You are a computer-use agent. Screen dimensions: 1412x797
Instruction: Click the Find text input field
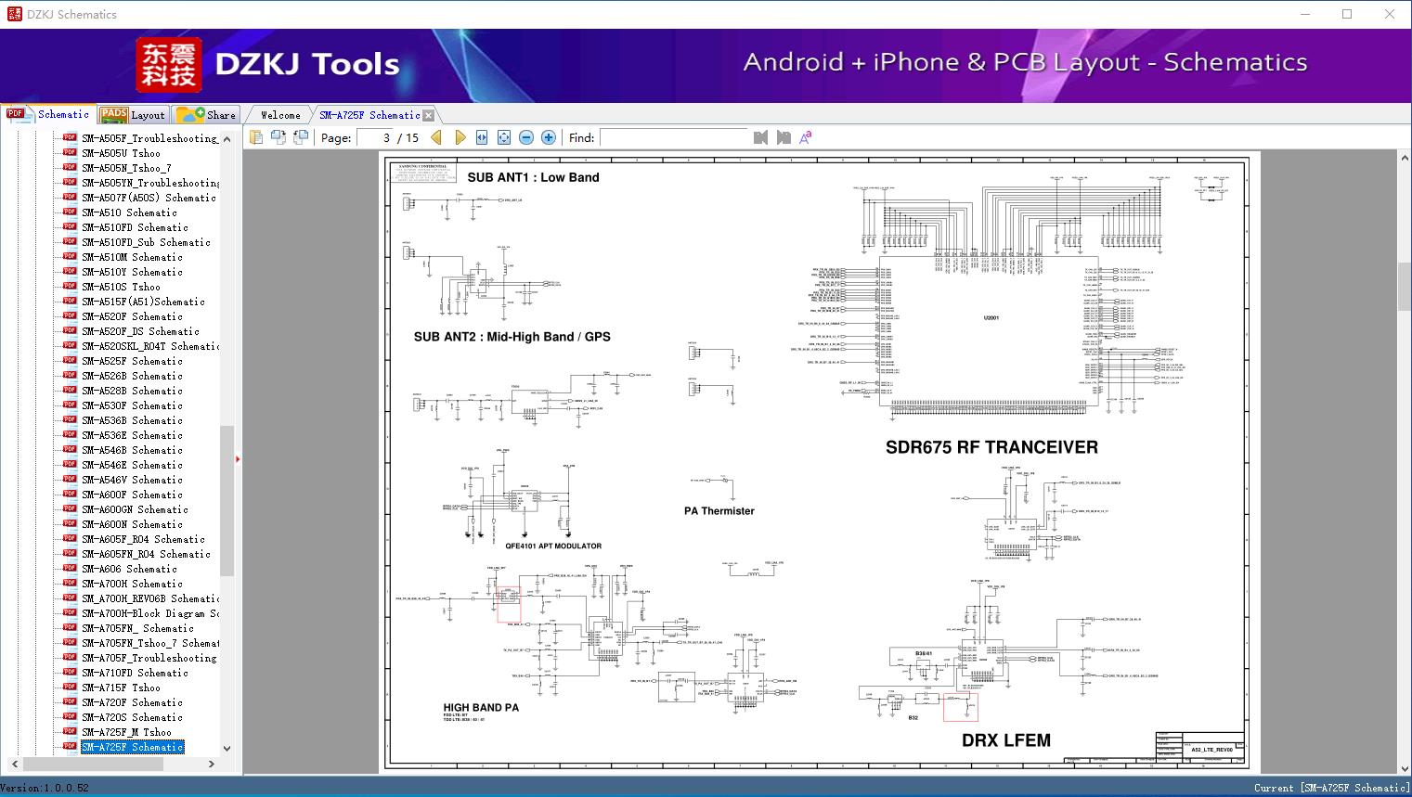[x=673, y=137]
